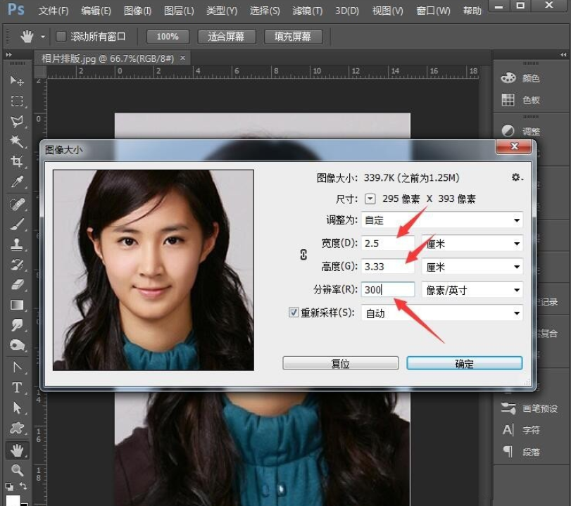Select the Pen tool
The height and width of the screenshot is (506, 571).
[17, 367]
